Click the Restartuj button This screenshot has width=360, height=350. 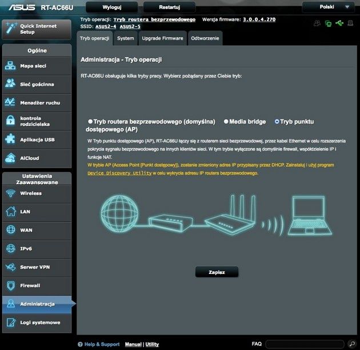point(170,7)
